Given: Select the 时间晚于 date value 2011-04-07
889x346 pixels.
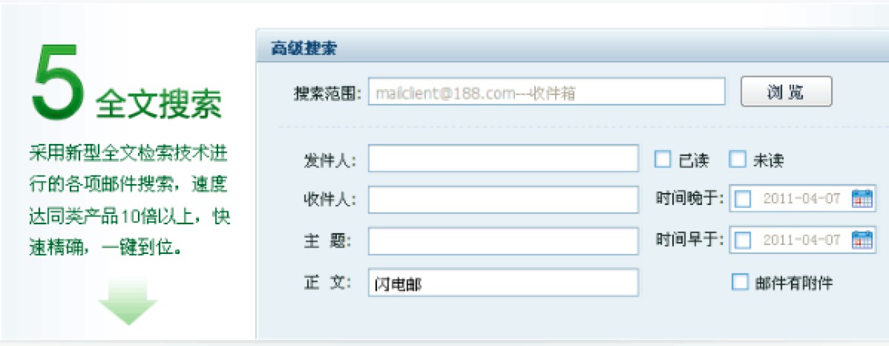Looking at the screenshot, I should coord(801,199).
